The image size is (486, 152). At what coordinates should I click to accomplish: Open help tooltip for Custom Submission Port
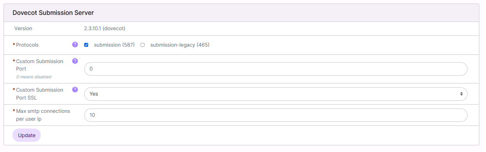75,61
